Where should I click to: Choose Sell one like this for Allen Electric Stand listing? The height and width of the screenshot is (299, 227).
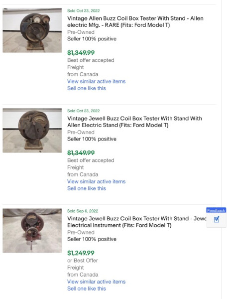[x=87, y=188]
